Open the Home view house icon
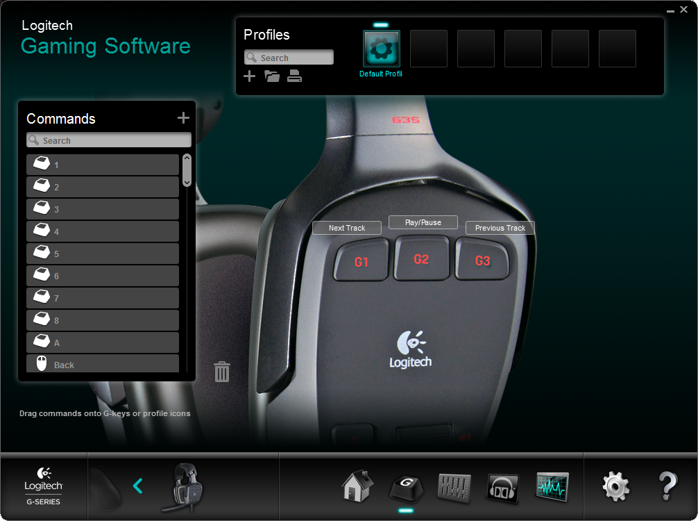 tap(357, 486)
